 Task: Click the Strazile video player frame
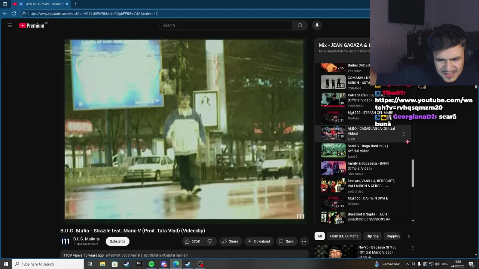[x=184, y=129]
